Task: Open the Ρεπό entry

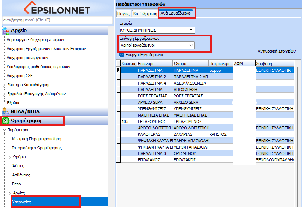Action: (17, 184)
